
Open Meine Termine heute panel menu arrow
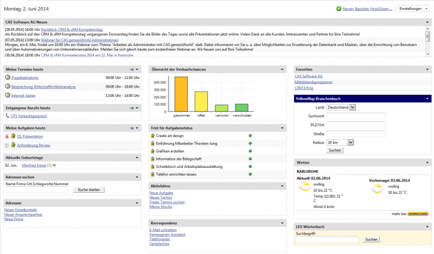pos(137,69)
